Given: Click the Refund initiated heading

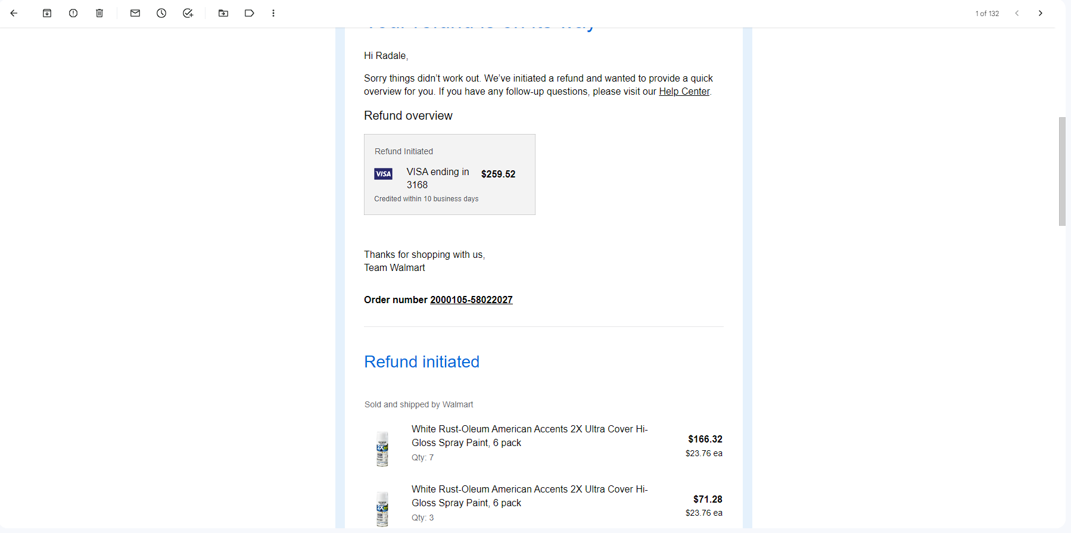Looking at the screenshot, I should coord(422,362).
